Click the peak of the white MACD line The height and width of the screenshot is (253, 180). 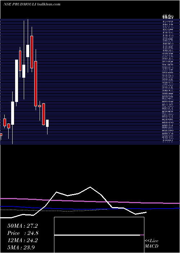[90, 187]
